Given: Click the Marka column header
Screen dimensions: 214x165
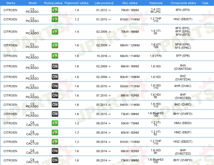Looking at the screenshot, I should coord(11,3).
